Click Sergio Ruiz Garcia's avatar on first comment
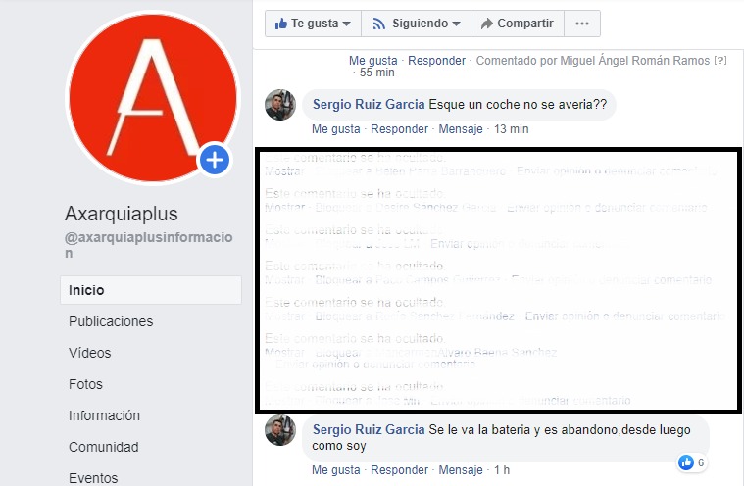 pyautogui.click(x=280, y=104)
